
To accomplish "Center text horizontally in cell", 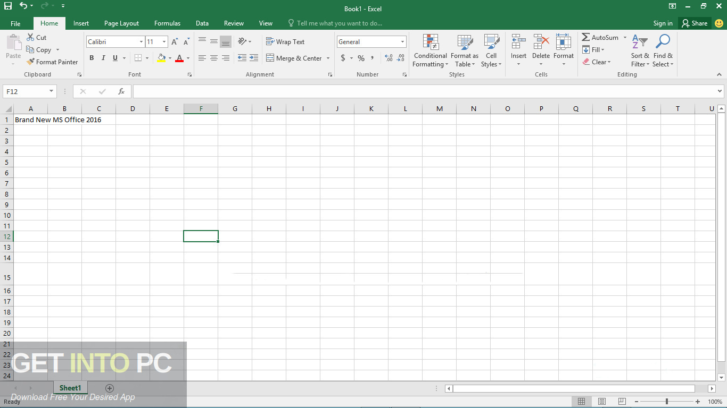I will point(214,58).
